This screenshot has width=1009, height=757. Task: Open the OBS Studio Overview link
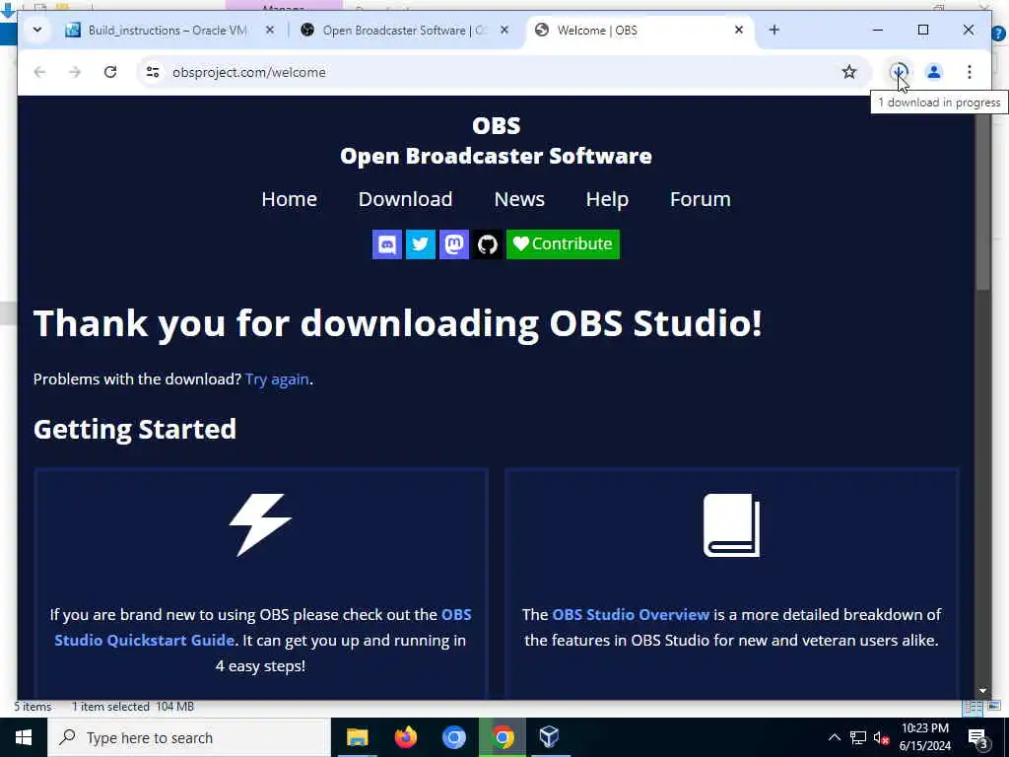pos(631,615)
